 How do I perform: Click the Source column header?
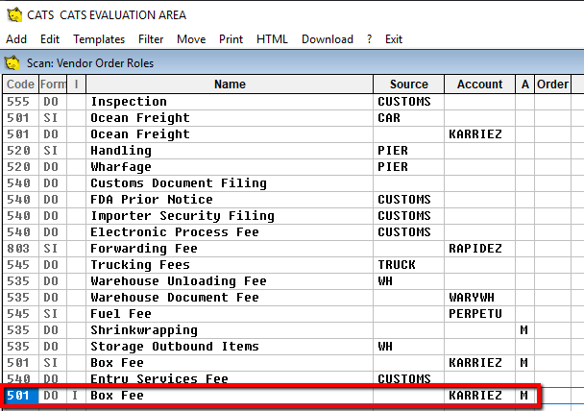(x=409, y=85)
